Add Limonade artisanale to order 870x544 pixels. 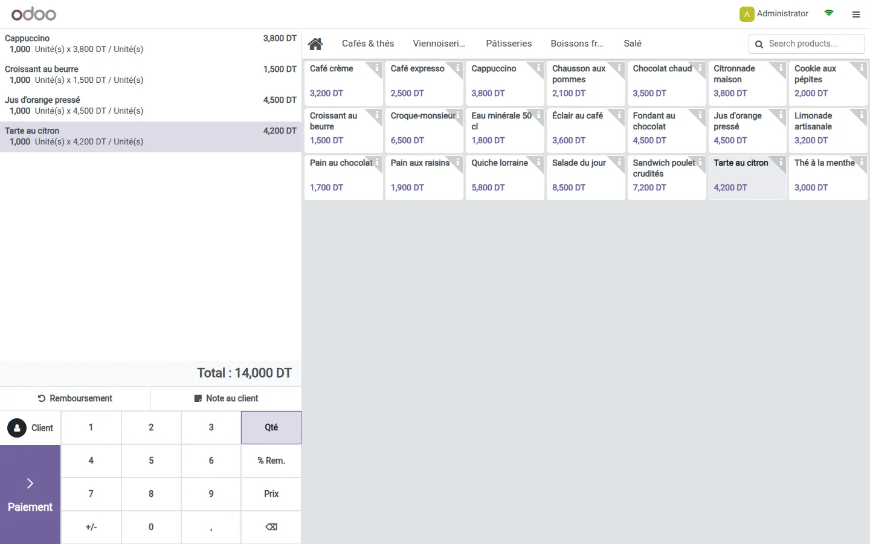[x=828, y=129]
